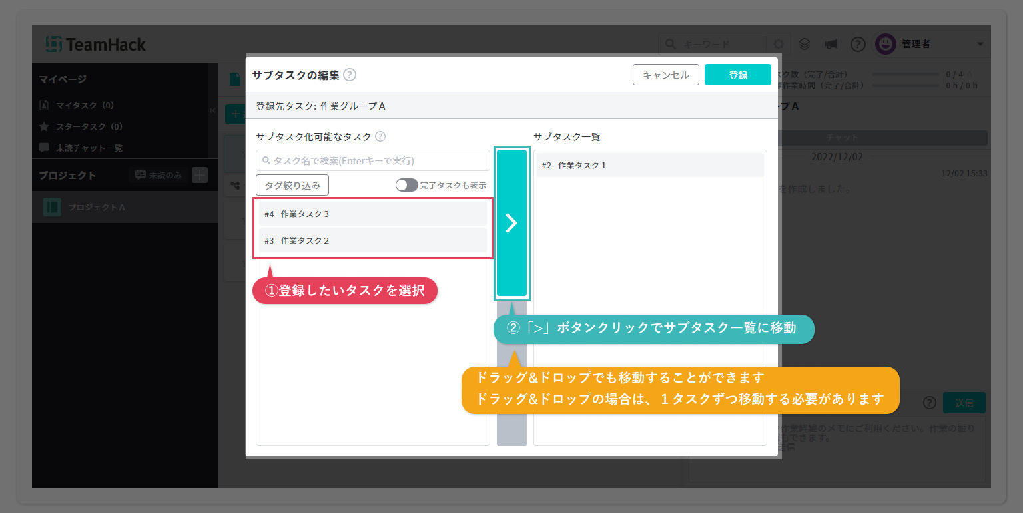This screenshot has height=513, width=1023.
Task: Open the タグ絞り込み tag filter
Action: (x=292, y=185)
